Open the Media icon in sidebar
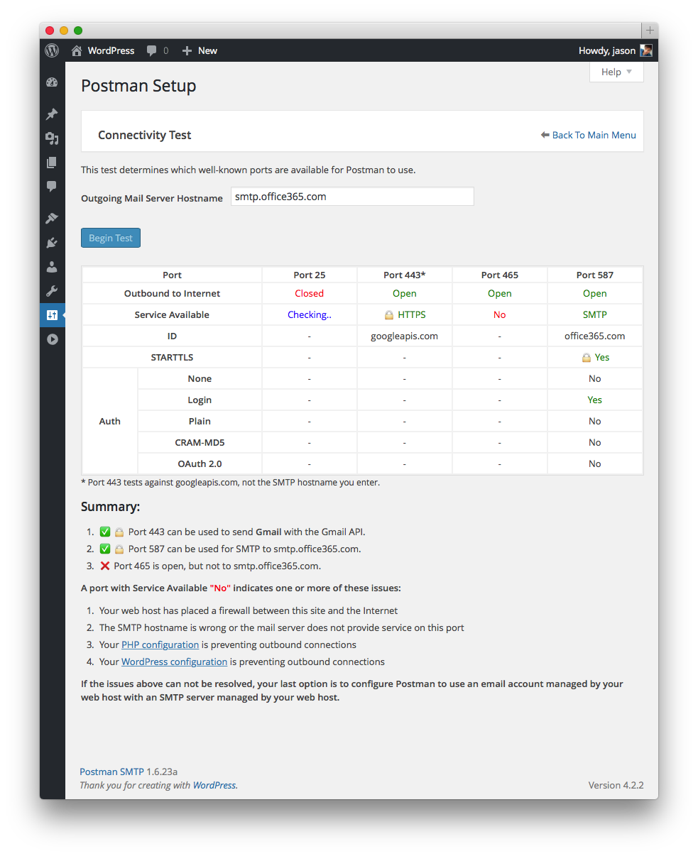 tap(52, 138)
